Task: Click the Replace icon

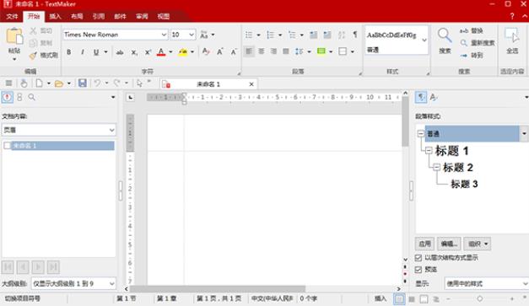Action: point(463,31)
